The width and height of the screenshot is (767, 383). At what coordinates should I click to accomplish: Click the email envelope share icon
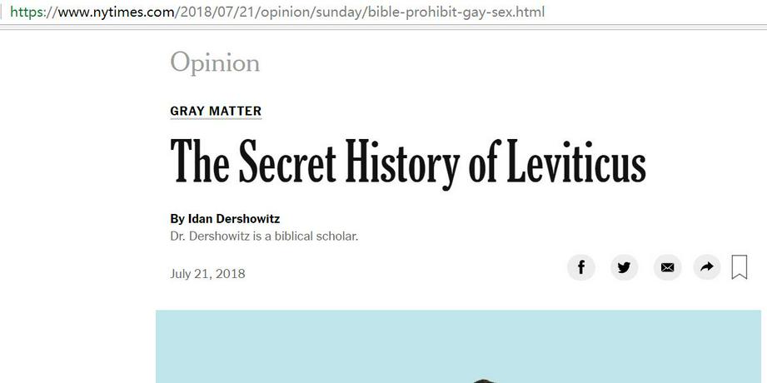[667, 267]
